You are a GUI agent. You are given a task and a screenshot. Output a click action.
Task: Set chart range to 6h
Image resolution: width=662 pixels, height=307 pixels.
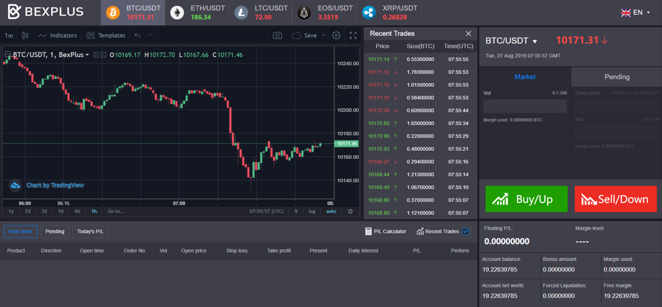[x=77, y=211]
